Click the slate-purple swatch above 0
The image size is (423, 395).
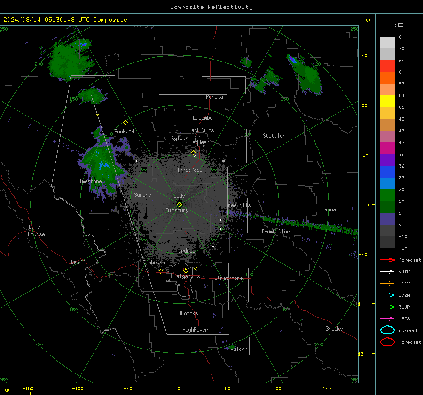point(387,219)
